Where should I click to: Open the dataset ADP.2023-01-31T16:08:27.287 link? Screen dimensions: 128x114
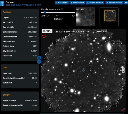tap(23, 5)
